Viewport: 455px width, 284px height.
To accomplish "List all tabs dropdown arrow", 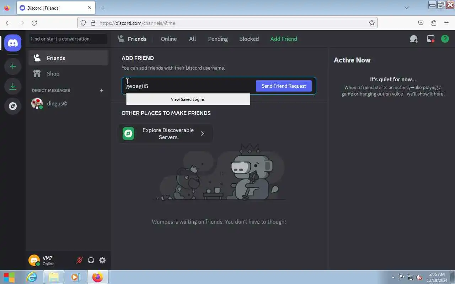I will click(x=407, y=8).
